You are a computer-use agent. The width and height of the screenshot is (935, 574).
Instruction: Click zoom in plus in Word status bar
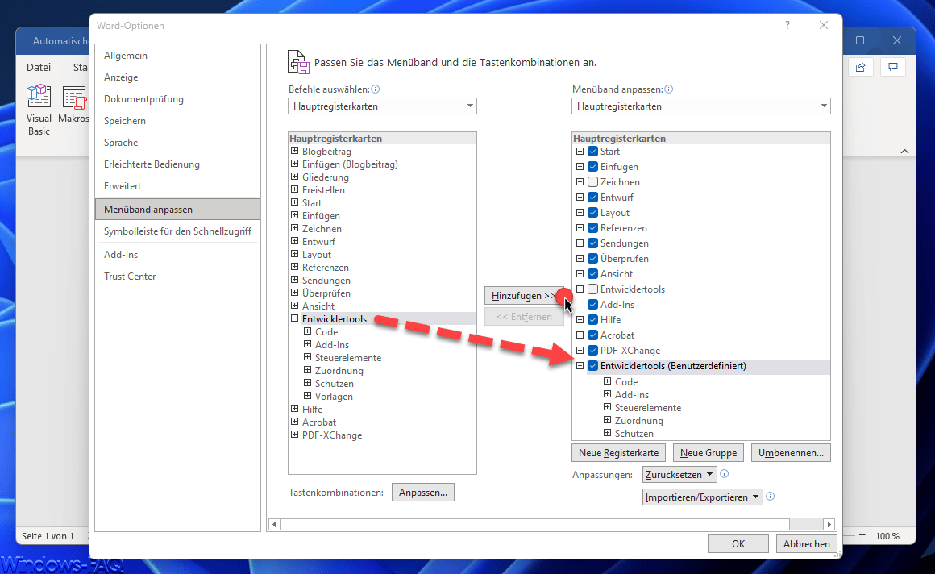(x=862, y=536)
